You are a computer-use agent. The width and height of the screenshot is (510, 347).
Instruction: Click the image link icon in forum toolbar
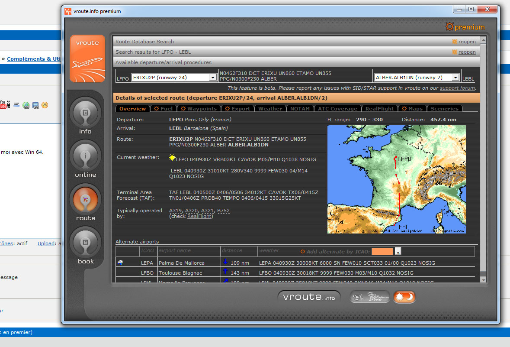[x=35, y=105]
